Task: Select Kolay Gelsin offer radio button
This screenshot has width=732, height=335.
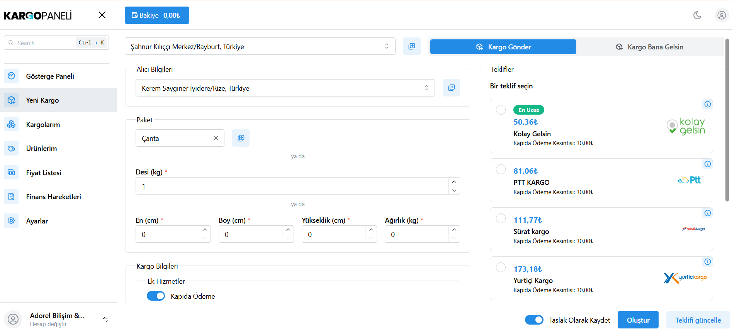Action: click(x=501, y=110)
